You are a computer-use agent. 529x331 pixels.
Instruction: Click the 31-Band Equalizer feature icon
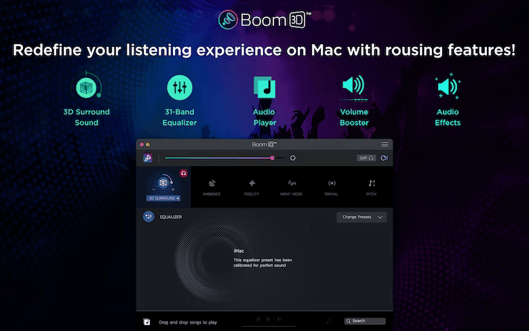click(180, 87)
